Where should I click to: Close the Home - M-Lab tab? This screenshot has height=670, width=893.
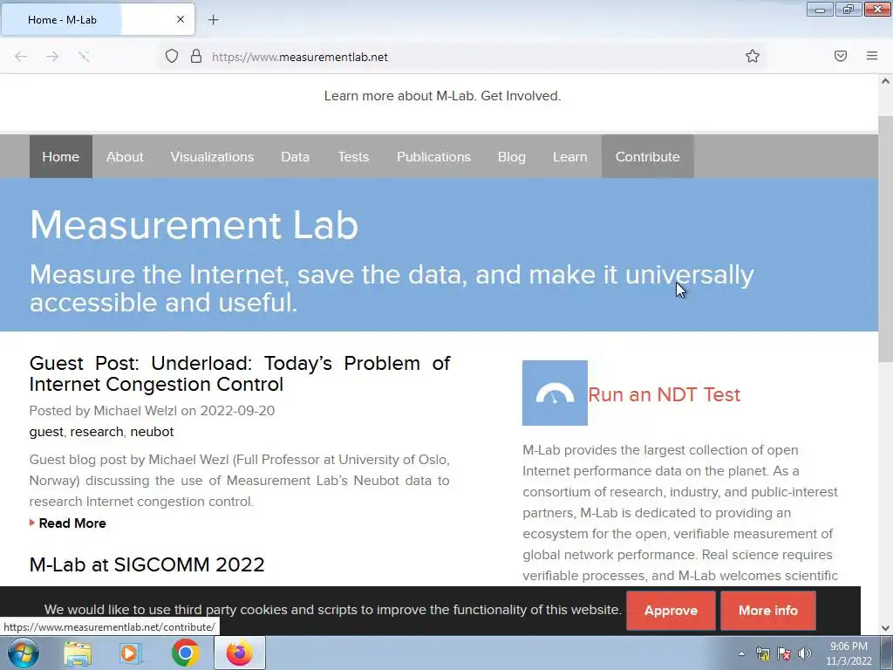point(180,19)
